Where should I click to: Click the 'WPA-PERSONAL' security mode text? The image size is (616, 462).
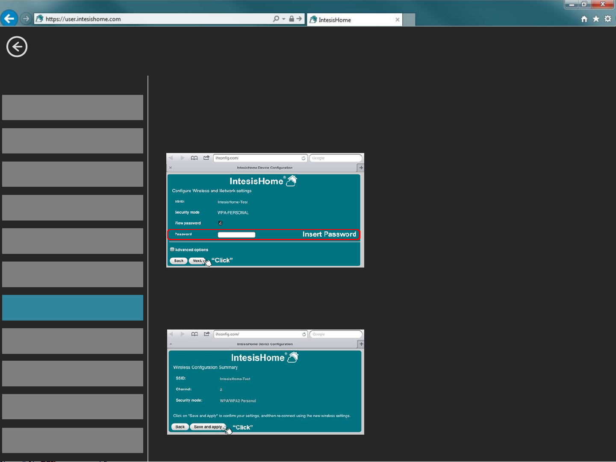[x=233, y=213]
